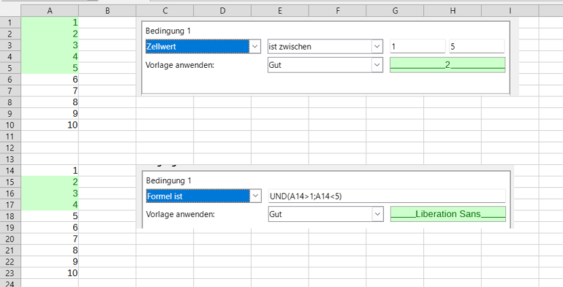Viewport: 563px width, 287px height.
Task: Select column H header
Action: (452, 11)
